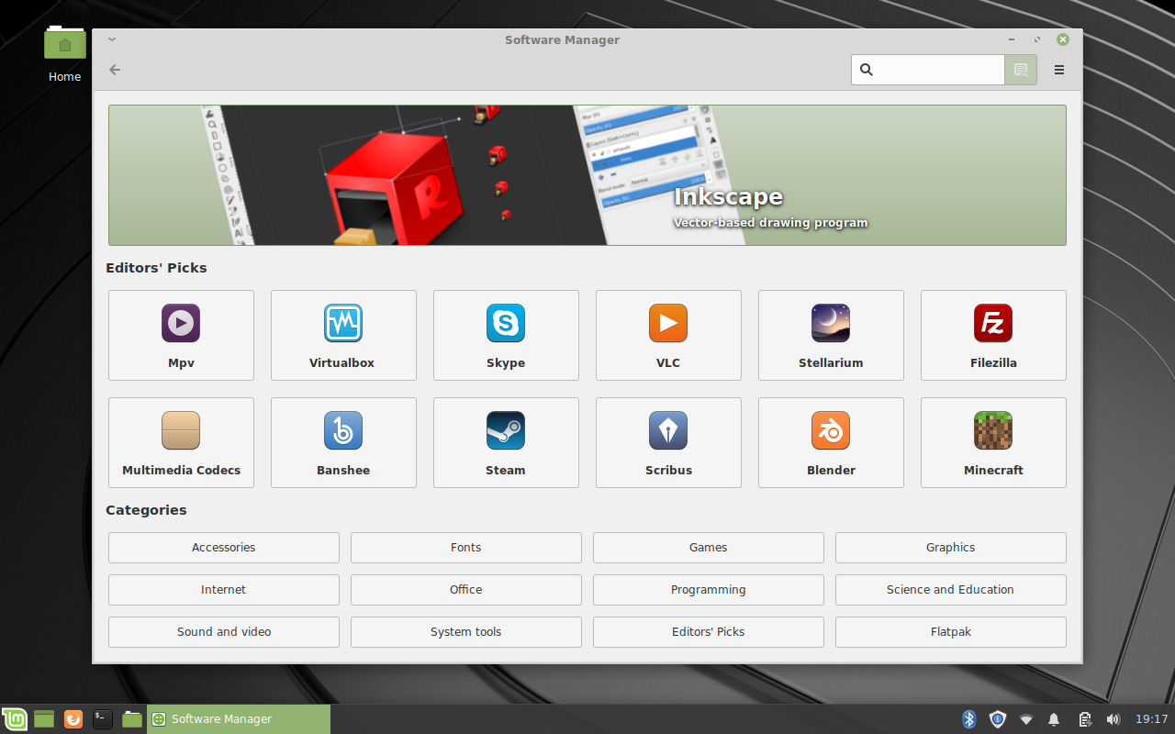Open the Minecraft page
The height and width of the screenshot is (734, 1175).
click(992, 442)
